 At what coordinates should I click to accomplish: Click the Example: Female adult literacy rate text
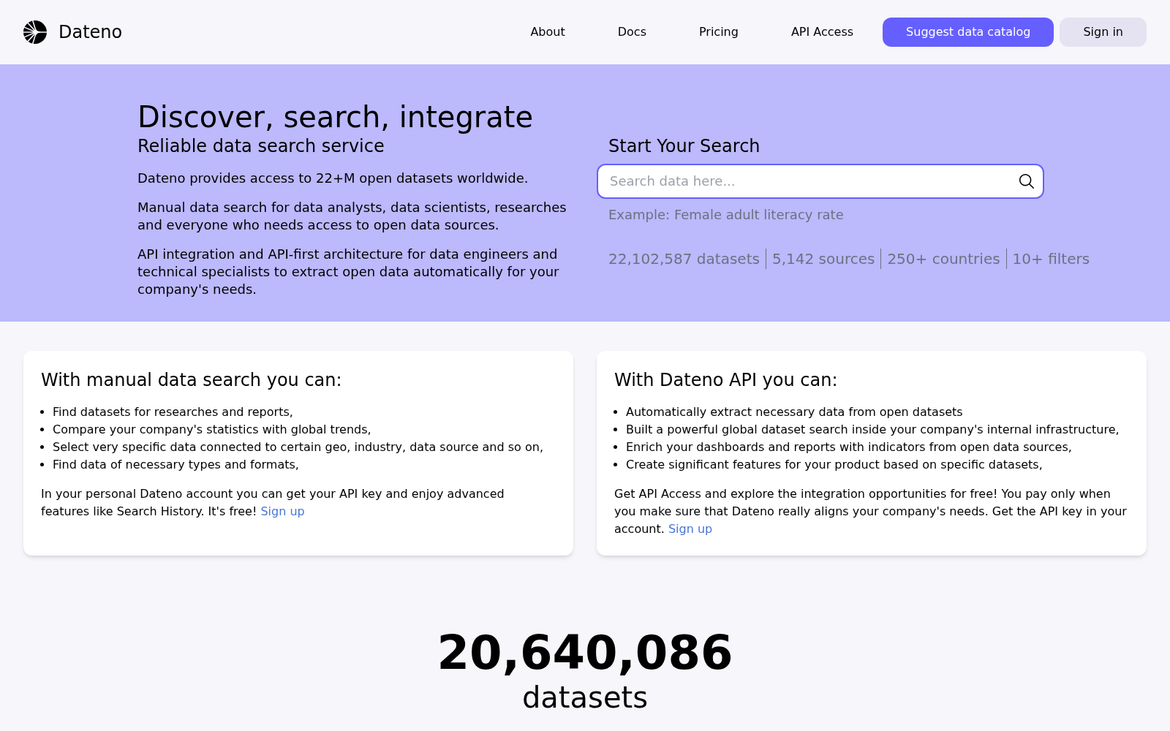point(726,215)
